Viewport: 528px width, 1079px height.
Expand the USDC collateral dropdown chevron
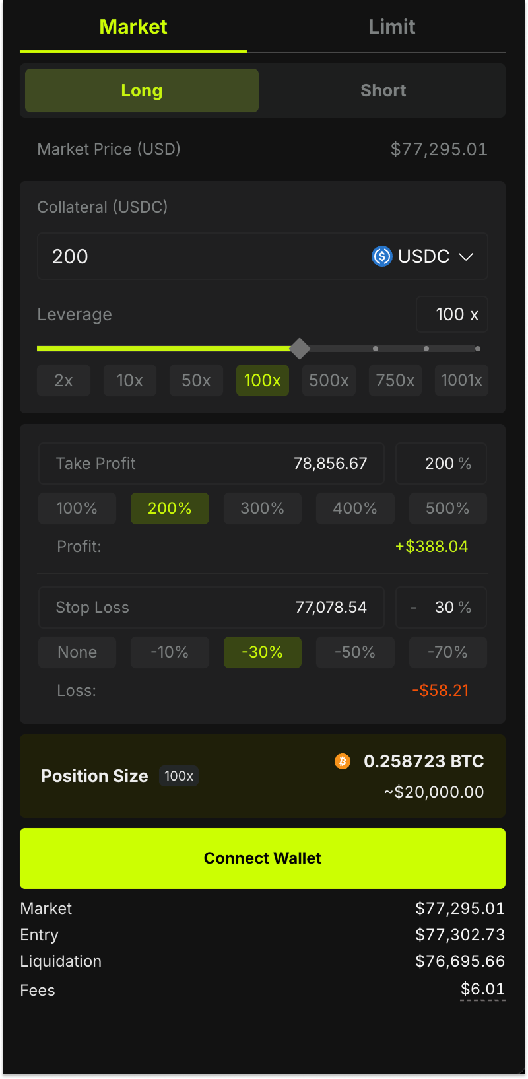click(x=466, y=256)
